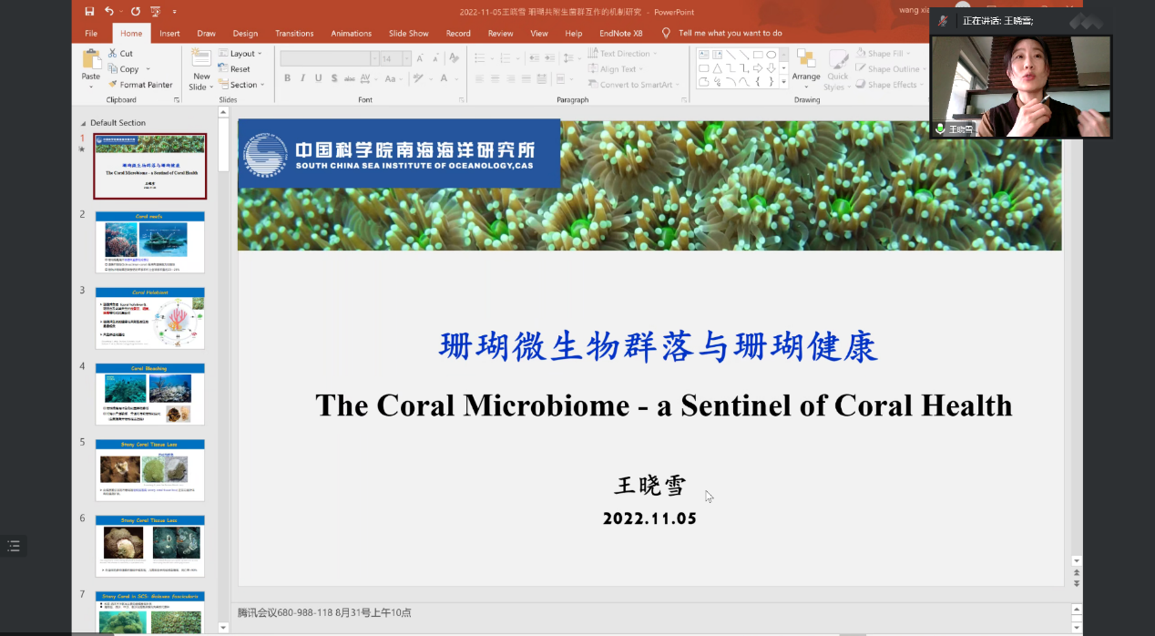Select the Coral Bleaching slide 4 thumbnail
This screenshot has width=1155, height=636.
click(x=149, y=394)
